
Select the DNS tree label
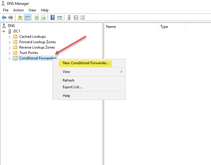(x=11, y=26)
